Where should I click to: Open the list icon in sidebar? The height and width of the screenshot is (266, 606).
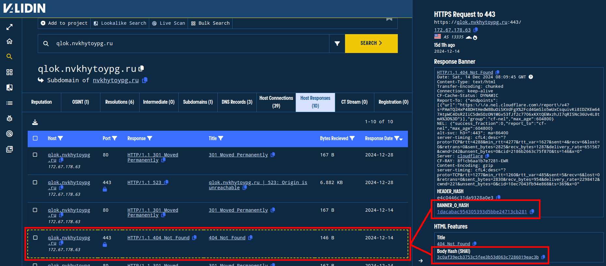(x=9, y=103)
